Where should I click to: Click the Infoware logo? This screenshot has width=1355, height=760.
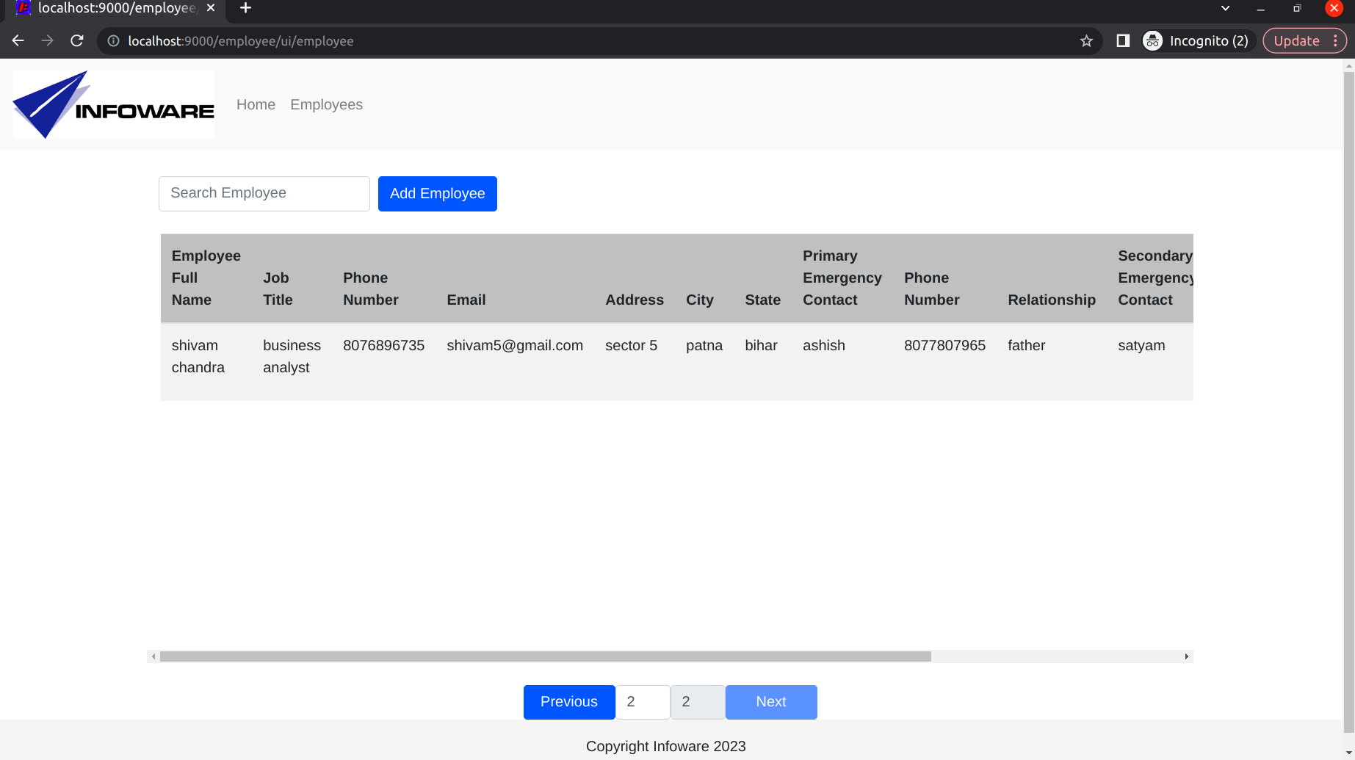[114, 104]
